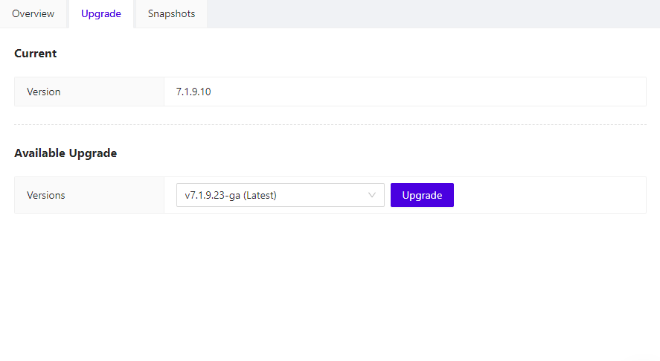Image resolution: width=660 pixels, height=361 pixels.
Task: Switch to the Upgrade tab
Action: [101, 13]
